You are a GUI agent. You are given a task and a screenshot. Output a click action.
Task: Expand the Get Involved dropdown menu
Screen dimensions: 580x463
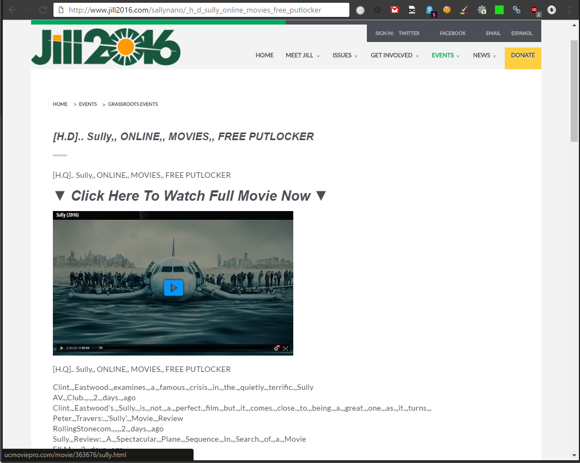[394, 56]
